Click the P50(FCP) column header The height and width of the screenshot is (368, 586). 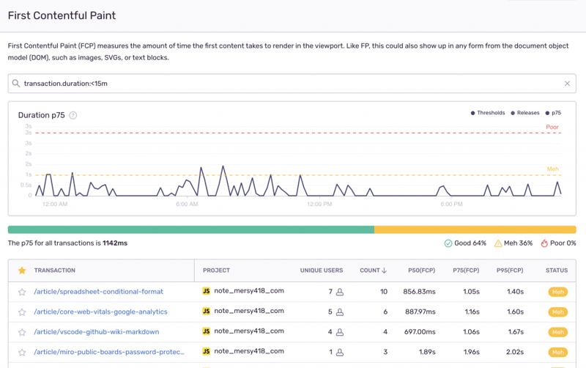421,271
